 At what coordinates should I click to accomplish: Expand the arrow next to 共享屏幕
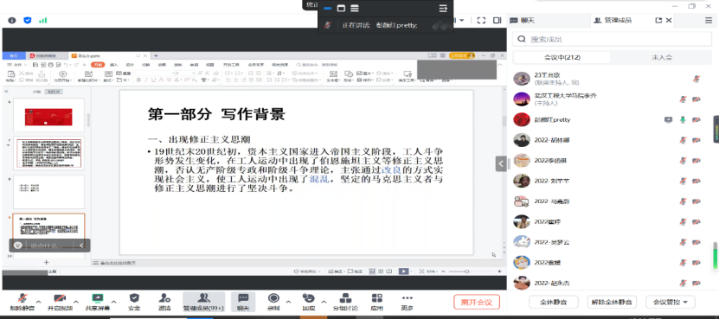coord(113,302)
